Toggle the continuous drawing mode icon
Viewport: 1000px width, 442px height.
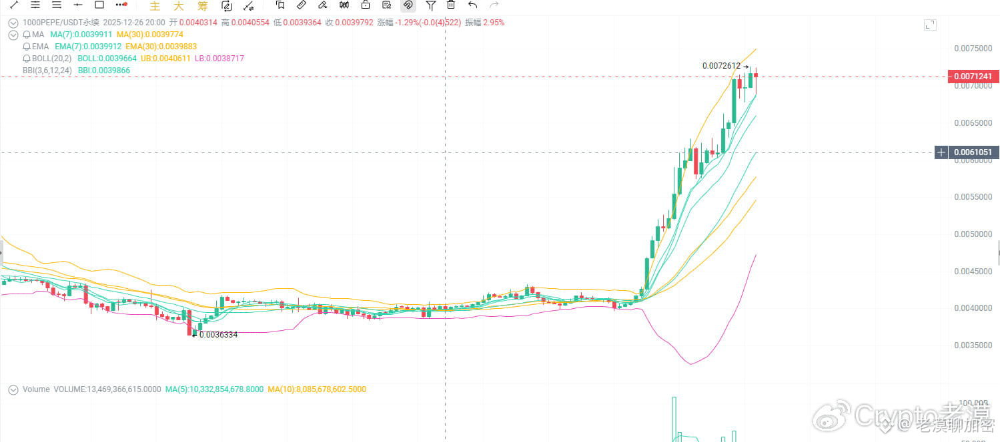pos(226,6)
